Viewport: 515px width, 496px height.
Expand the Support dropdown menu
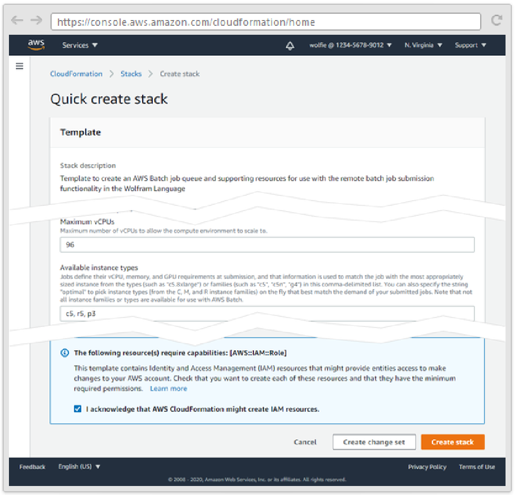470,45
